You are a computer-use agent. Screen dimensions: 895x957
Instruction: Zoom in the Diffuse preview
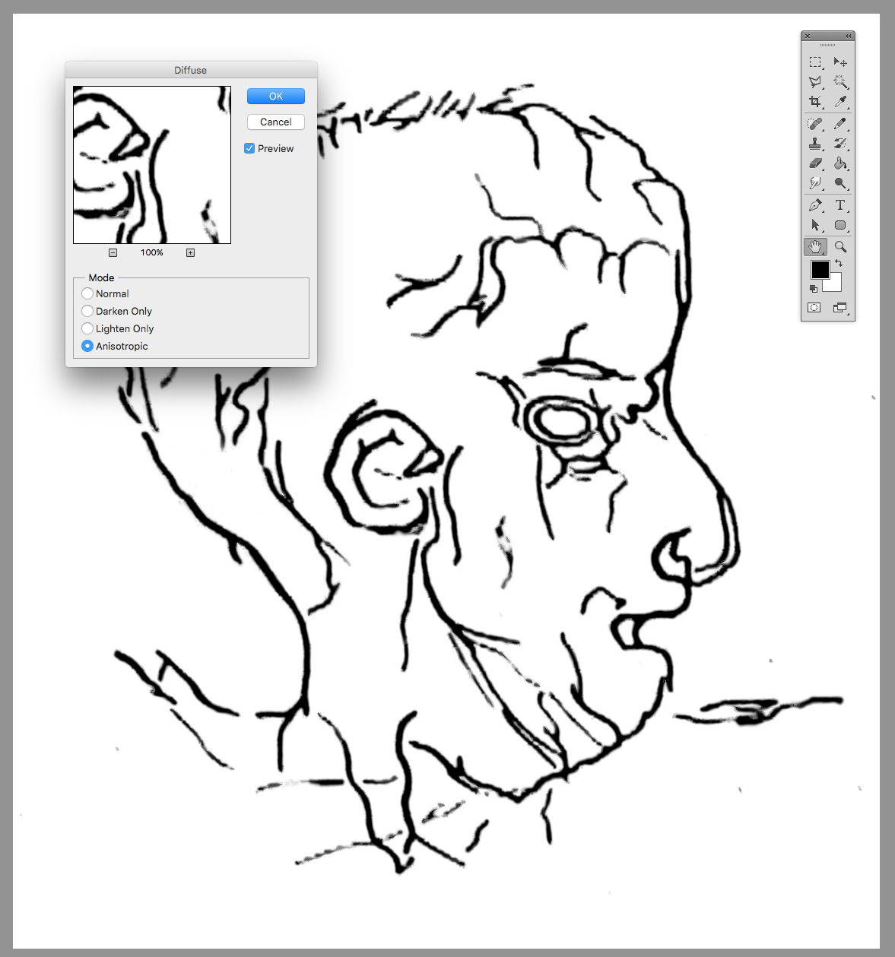tap(190, 252)
